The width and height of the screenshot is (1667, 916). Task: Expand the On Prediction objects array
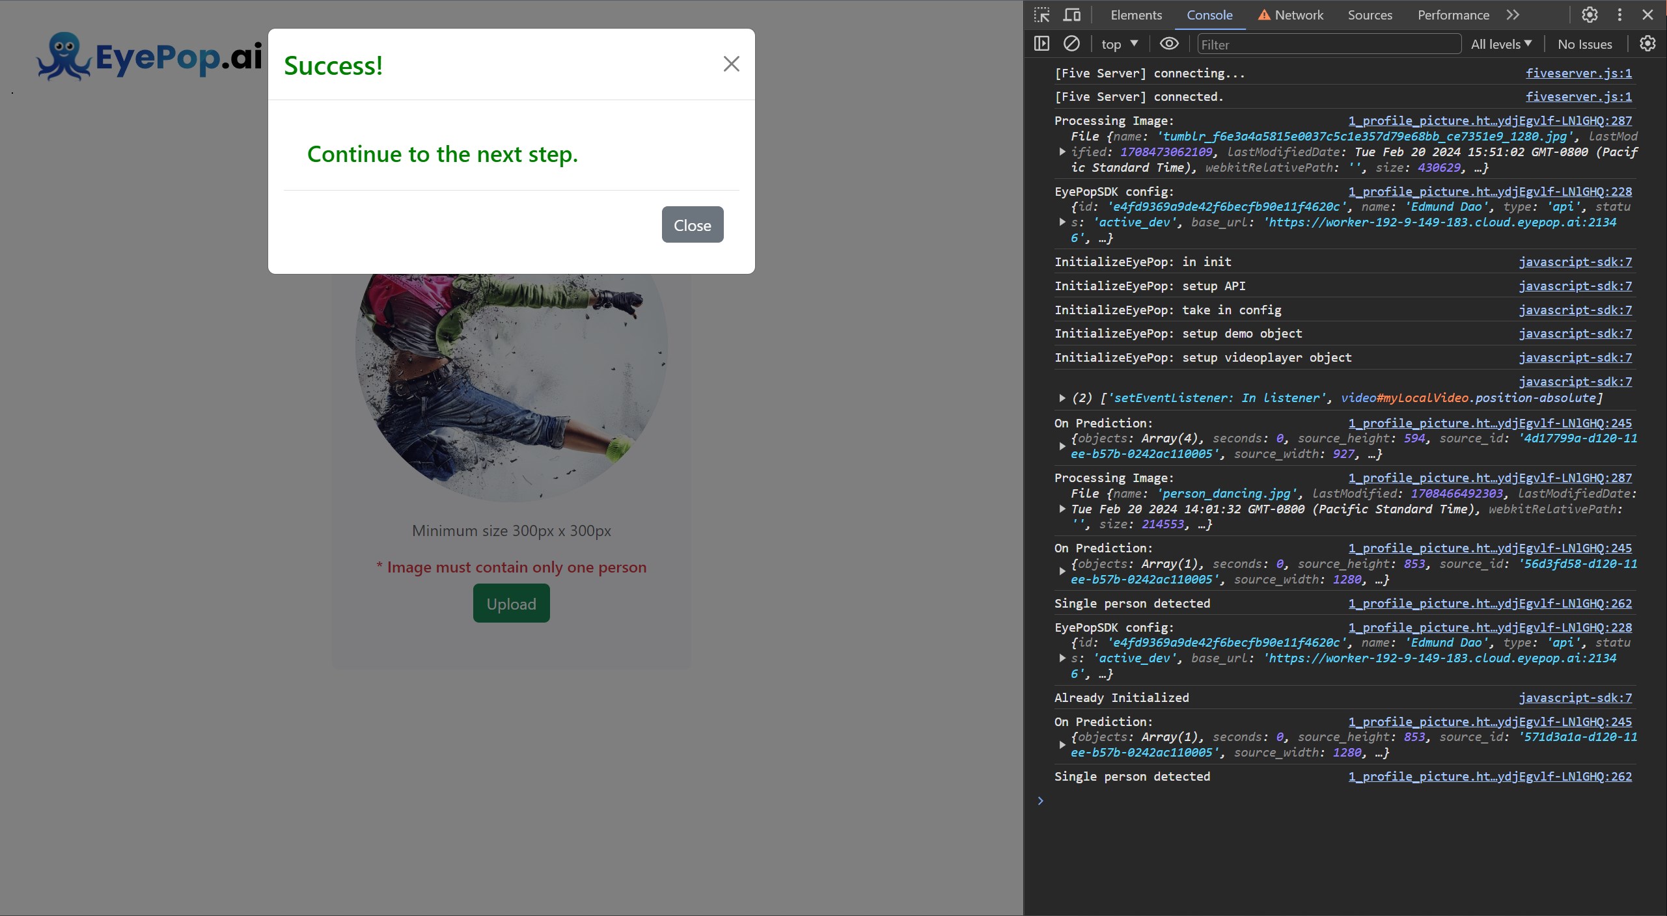click(x=1062, y=446)
